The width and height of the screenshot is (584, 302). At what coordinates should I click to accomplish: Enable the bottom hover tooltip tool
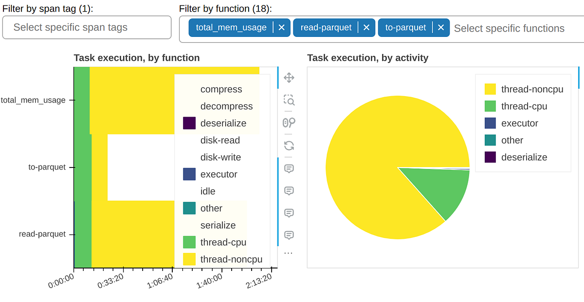click(x=289, y=235)
